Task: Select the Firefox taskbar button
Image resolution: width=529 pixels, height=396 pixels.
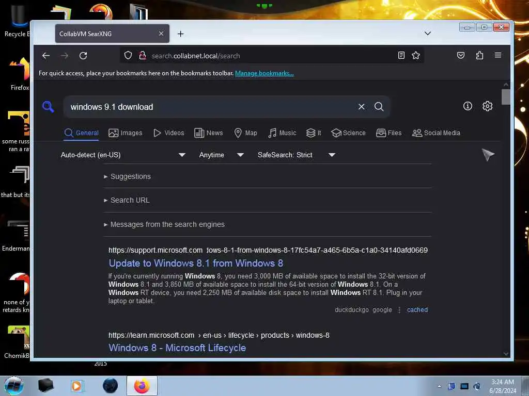Action: [x=142, y=386]
